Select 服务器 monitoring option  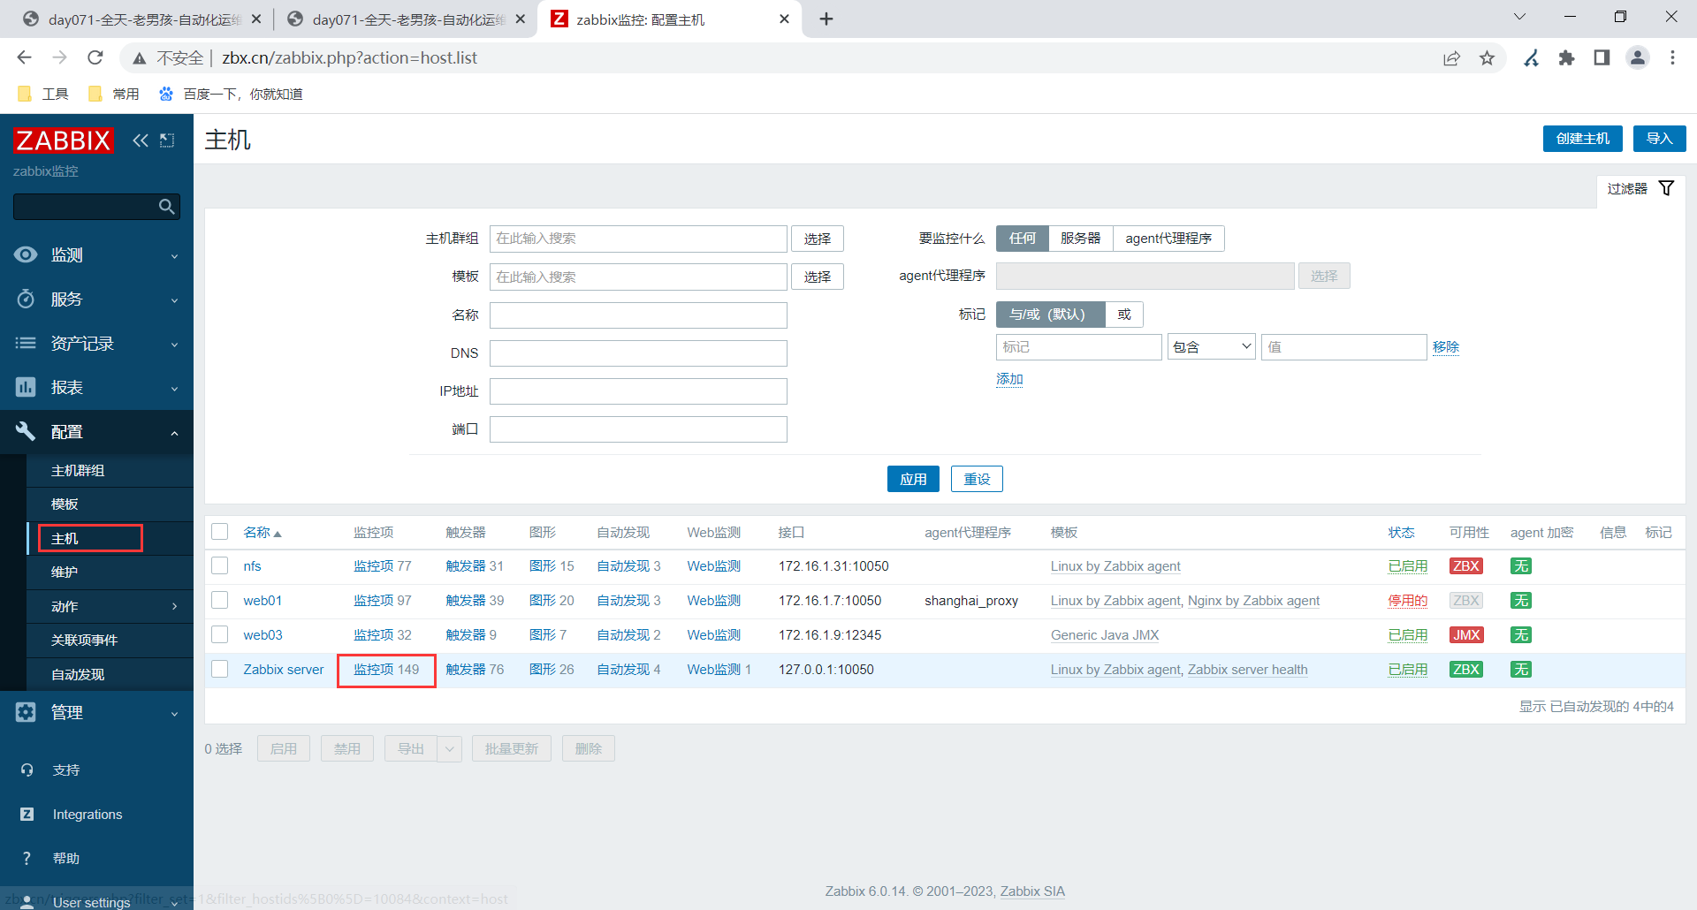1081,239
